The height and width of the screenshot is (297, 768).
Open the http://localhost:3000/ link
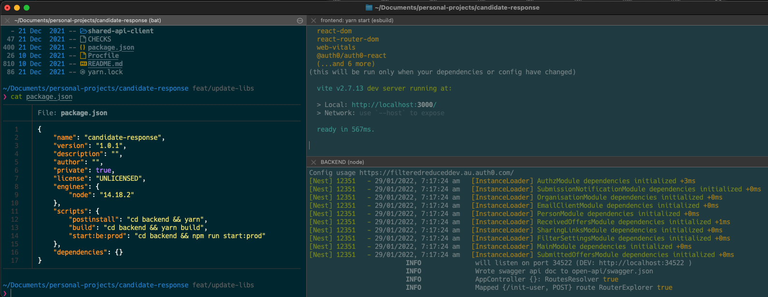click(394, 105)
